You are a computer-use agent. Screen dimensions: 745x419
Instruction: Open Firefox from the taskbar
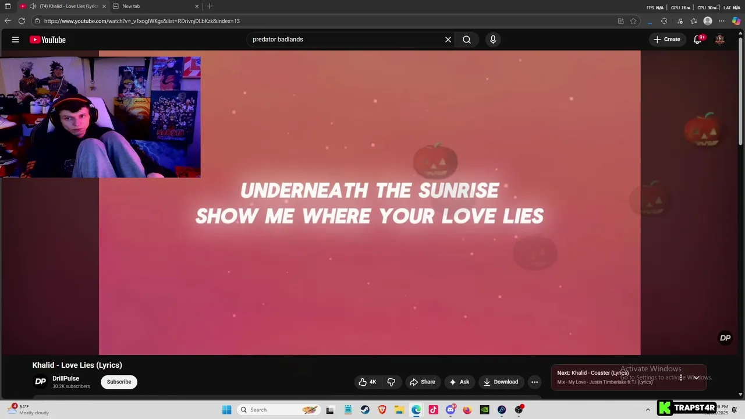467,410
